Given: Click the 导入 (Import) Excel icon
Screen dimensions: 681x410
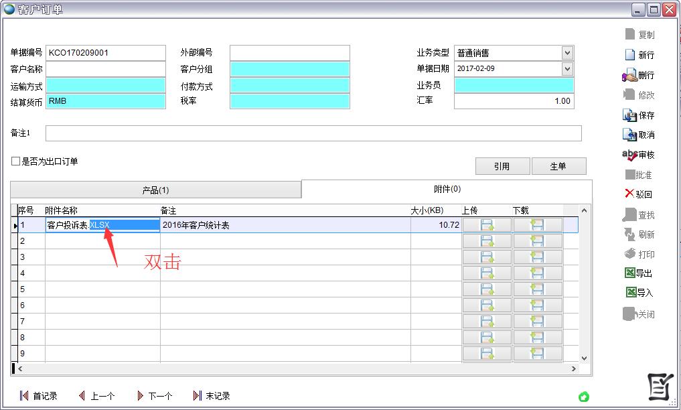Looking at the screenshot, I should coord(630,293).
